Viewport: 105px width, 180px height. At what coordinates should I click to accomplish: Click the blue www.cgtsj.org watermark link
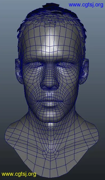(x=86, y=5)
